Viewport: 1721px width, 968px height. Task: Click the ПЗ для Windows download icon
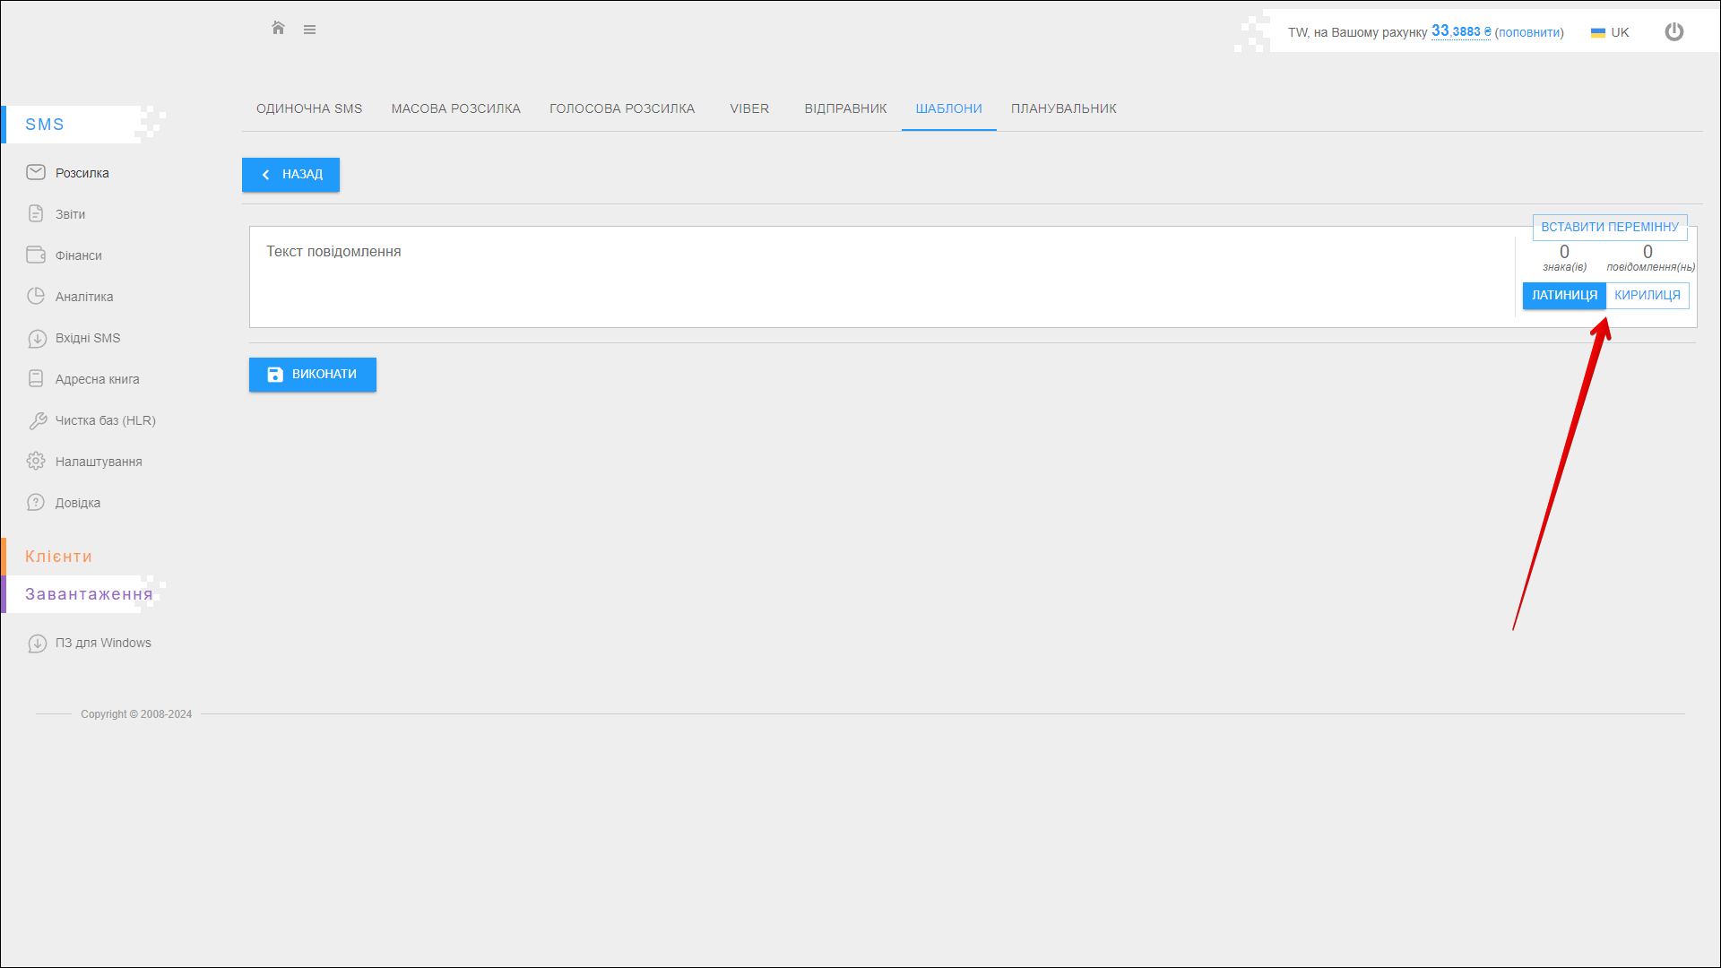click(x=37, y=643)
